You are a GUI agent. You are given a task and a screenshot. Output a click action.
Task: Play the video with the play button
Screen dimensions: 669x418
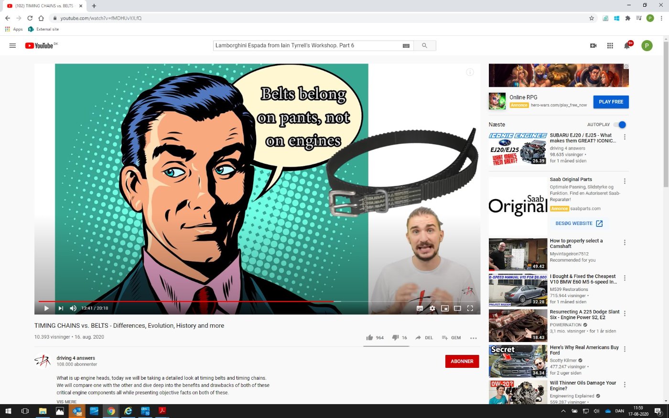point(46,308)
